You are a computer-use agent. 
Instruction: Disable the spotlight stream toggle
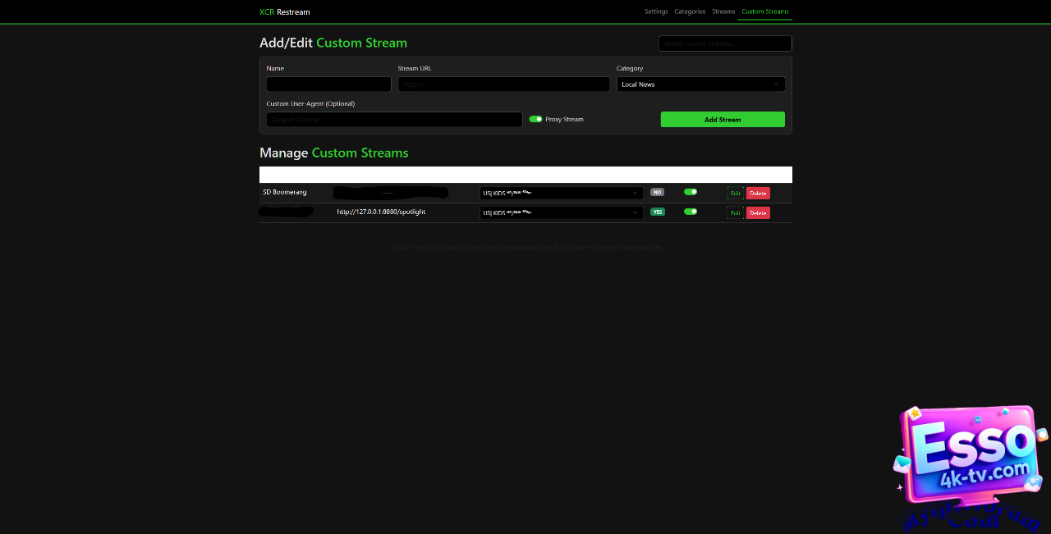[x=691, y=212]
